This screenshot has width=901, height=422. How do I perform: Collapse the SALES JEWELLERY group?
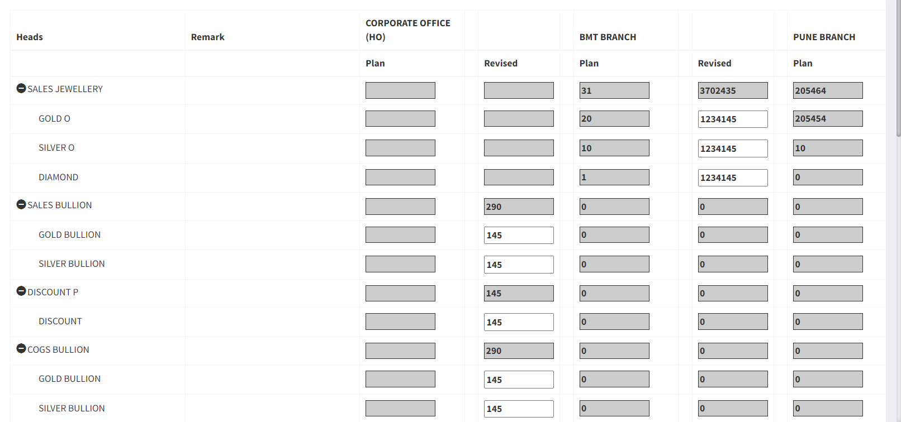21,88
